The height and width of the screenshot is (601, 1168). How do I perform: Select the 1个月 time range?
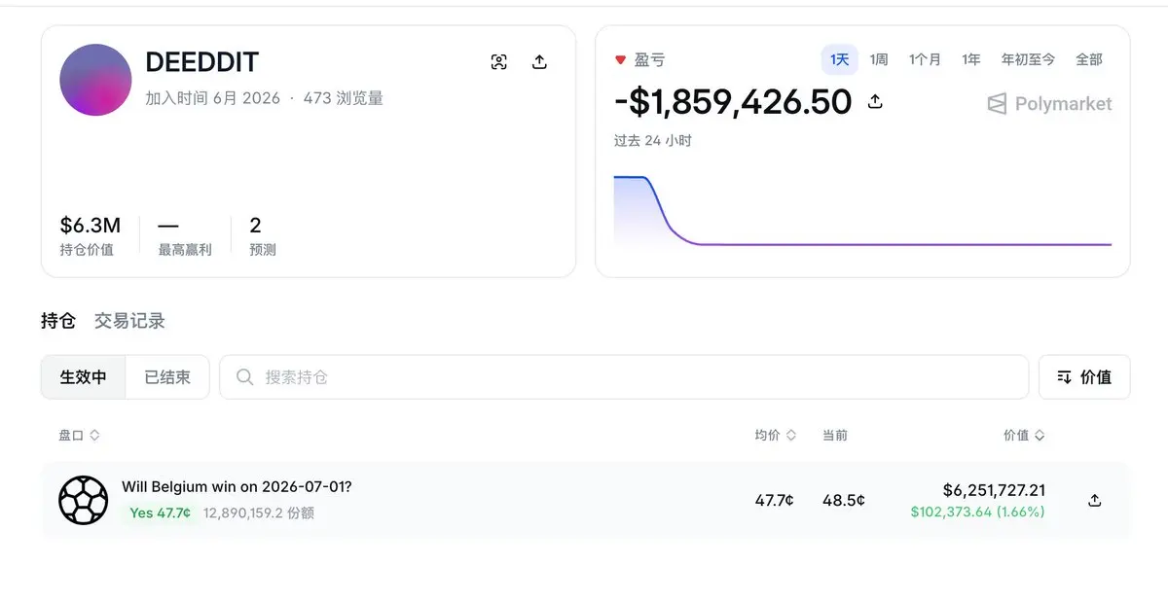[925, 59]
